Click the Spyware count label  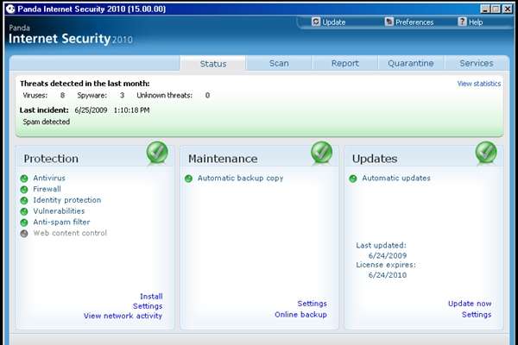pyautogui.click(x=92, y=95)
